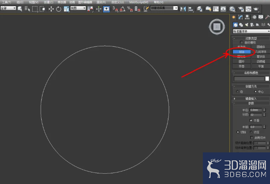This screenshot has width=270, height=184.
Task: Enable the 自动栅格 checkbox
Action: [x=241, y=42]
